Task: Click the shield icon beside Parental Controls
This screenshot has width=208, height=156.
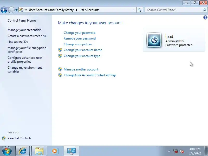Action: [4, 138]
